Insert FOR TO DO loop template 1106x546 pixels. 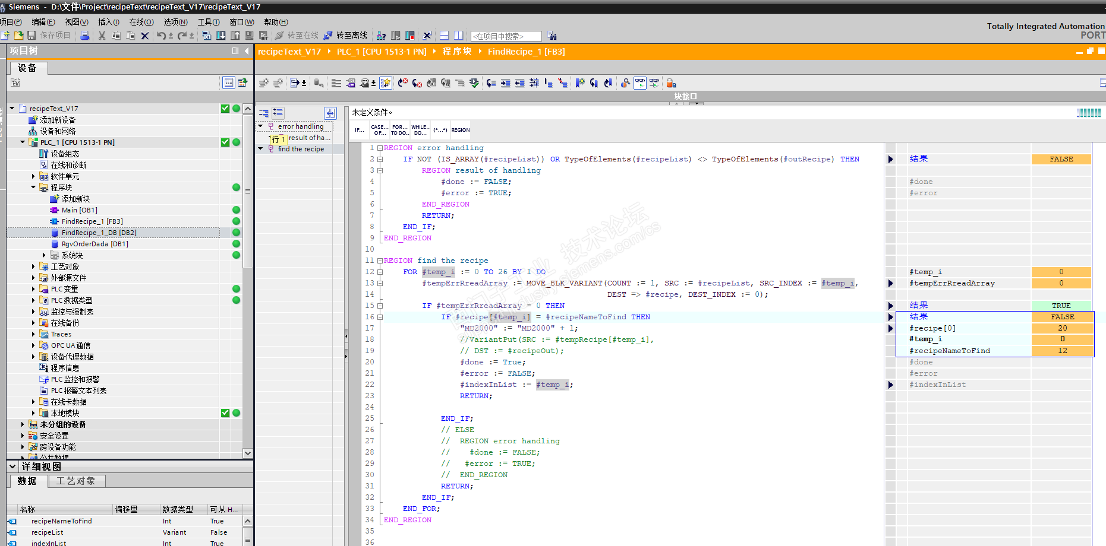click(x=399, y=130)
